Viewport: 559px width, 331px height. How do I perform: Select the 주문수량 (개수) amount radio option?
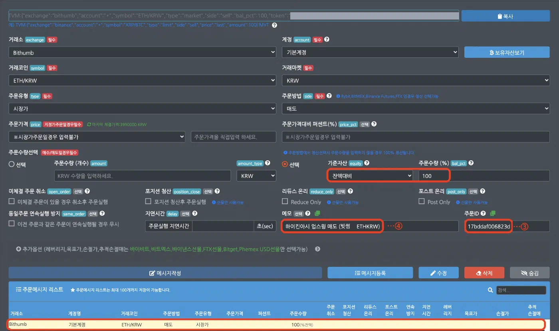[12, 164]
